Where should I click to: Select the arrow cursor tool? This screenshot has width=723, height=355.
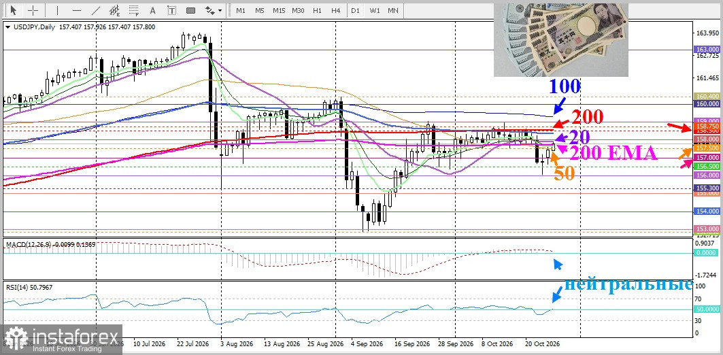pyautogui.click(x=14, y=10)
